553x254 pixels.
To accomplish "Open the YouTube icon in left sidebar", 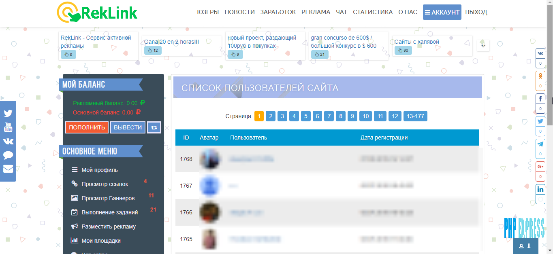I will tap(8, 127).
